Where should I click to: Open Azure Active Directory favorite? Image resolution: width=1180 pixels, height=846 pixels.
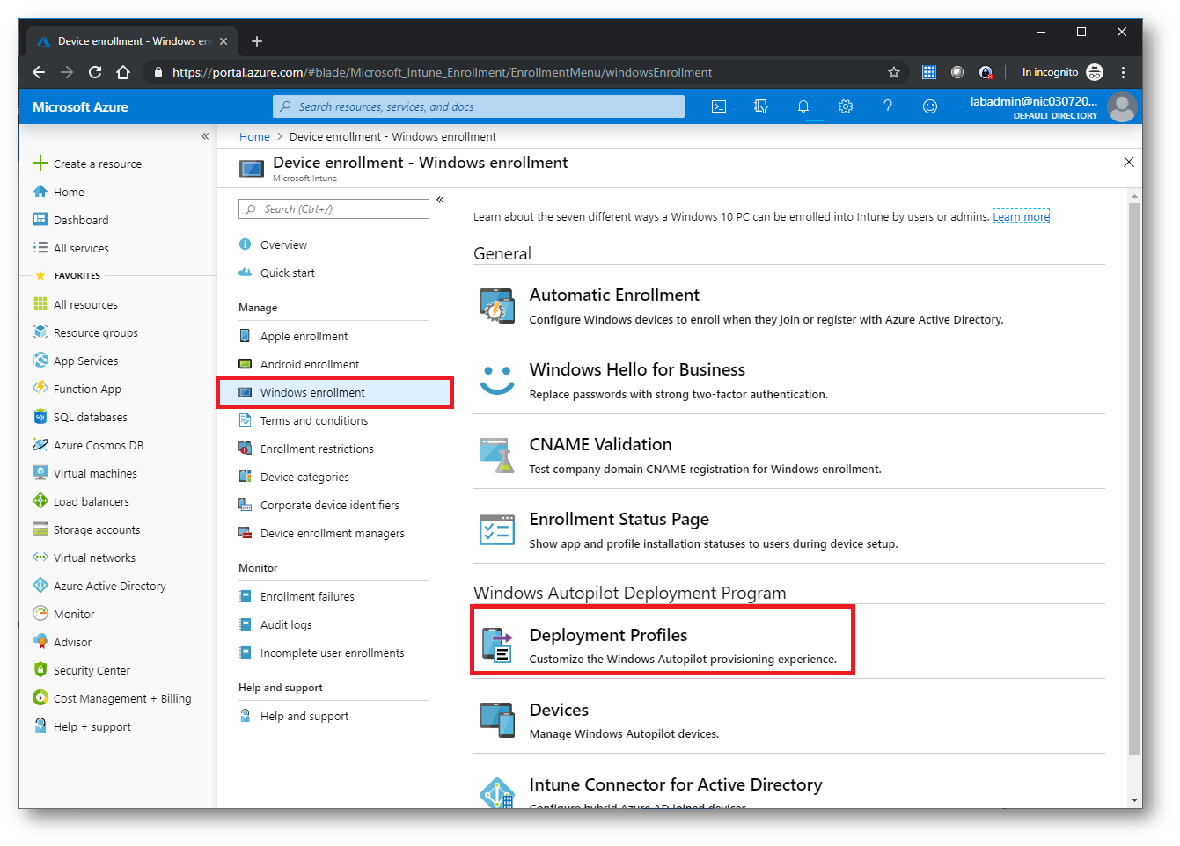click(99, 586)
